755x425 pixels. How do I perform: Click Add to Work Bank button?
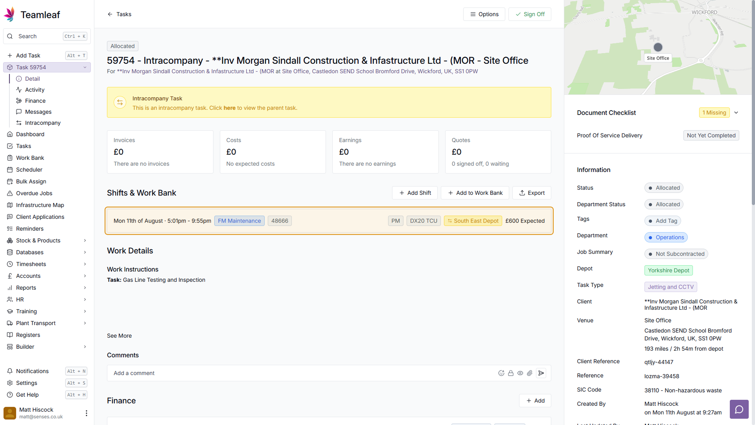pos(475,193)
